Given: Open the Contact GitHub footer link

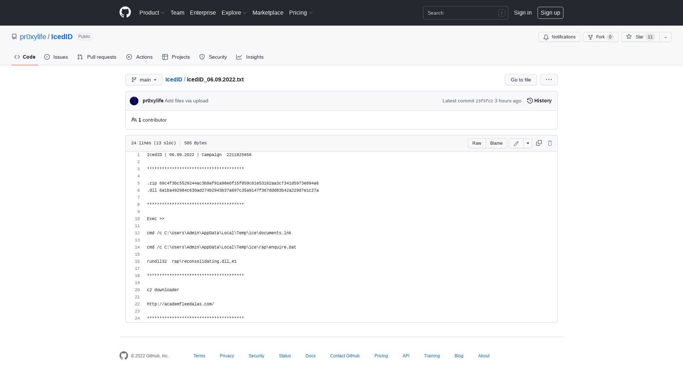Looking at the screenshot, I should (344, 356).
